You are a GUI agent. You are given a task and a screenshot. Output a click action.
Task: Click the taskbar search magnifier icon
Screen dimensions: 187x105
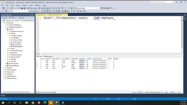click(9, 103)
